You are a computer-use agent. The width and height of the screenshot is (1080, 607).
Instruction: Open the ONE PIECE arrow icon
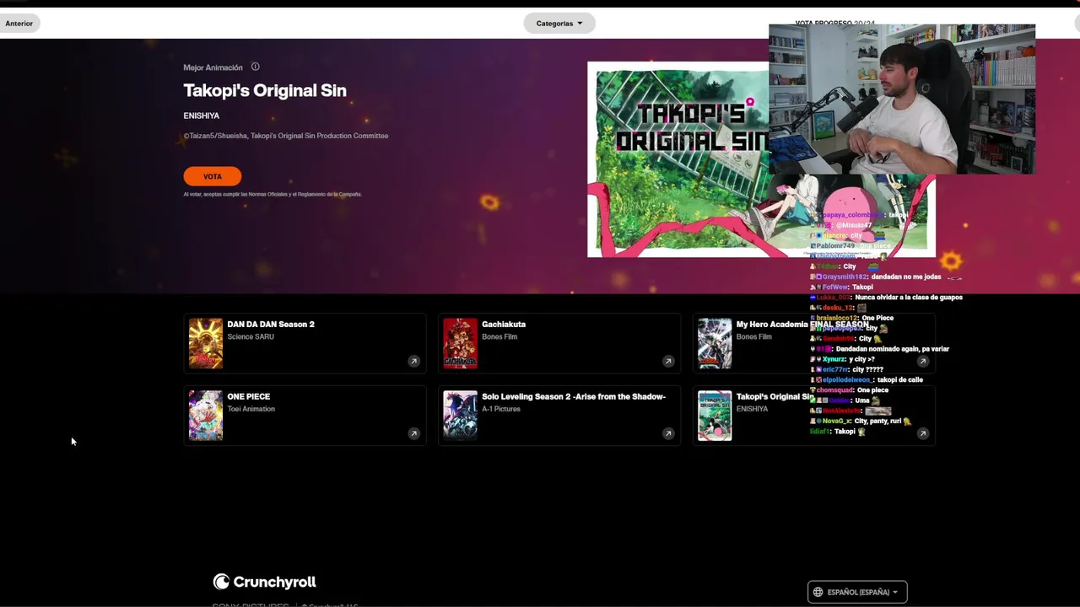pos(413,433)
